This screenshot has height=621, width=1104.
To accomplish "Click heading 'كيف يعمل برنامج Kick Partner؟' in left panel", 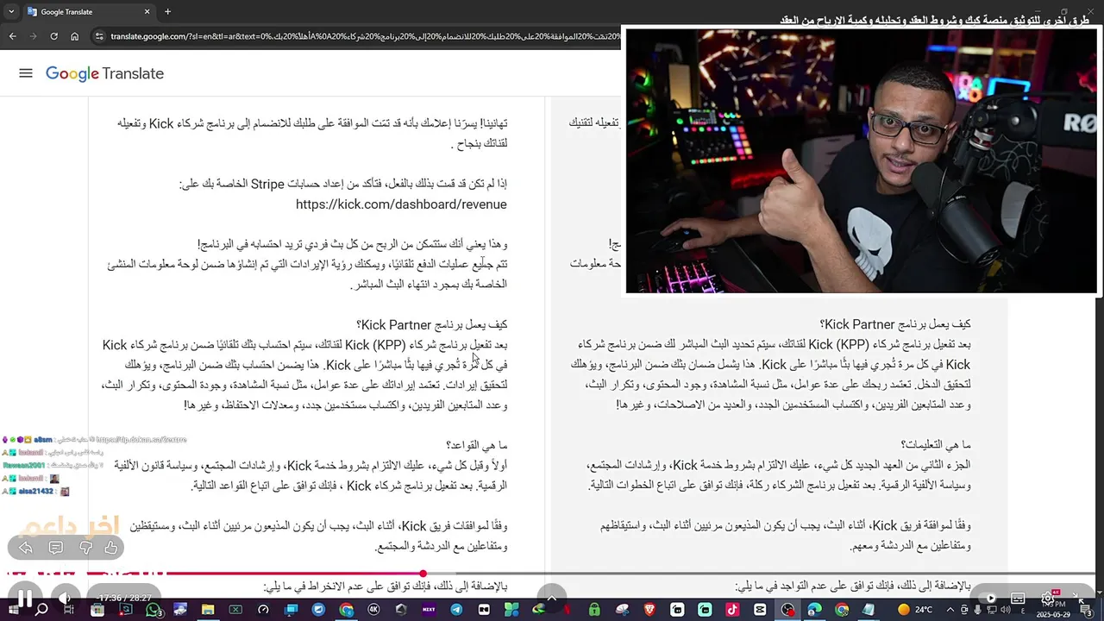I will point(431,325).
